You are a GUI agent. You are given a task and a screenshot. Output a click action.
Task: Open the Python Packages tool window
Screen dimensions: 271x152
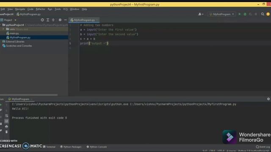[x=71, y=147]
